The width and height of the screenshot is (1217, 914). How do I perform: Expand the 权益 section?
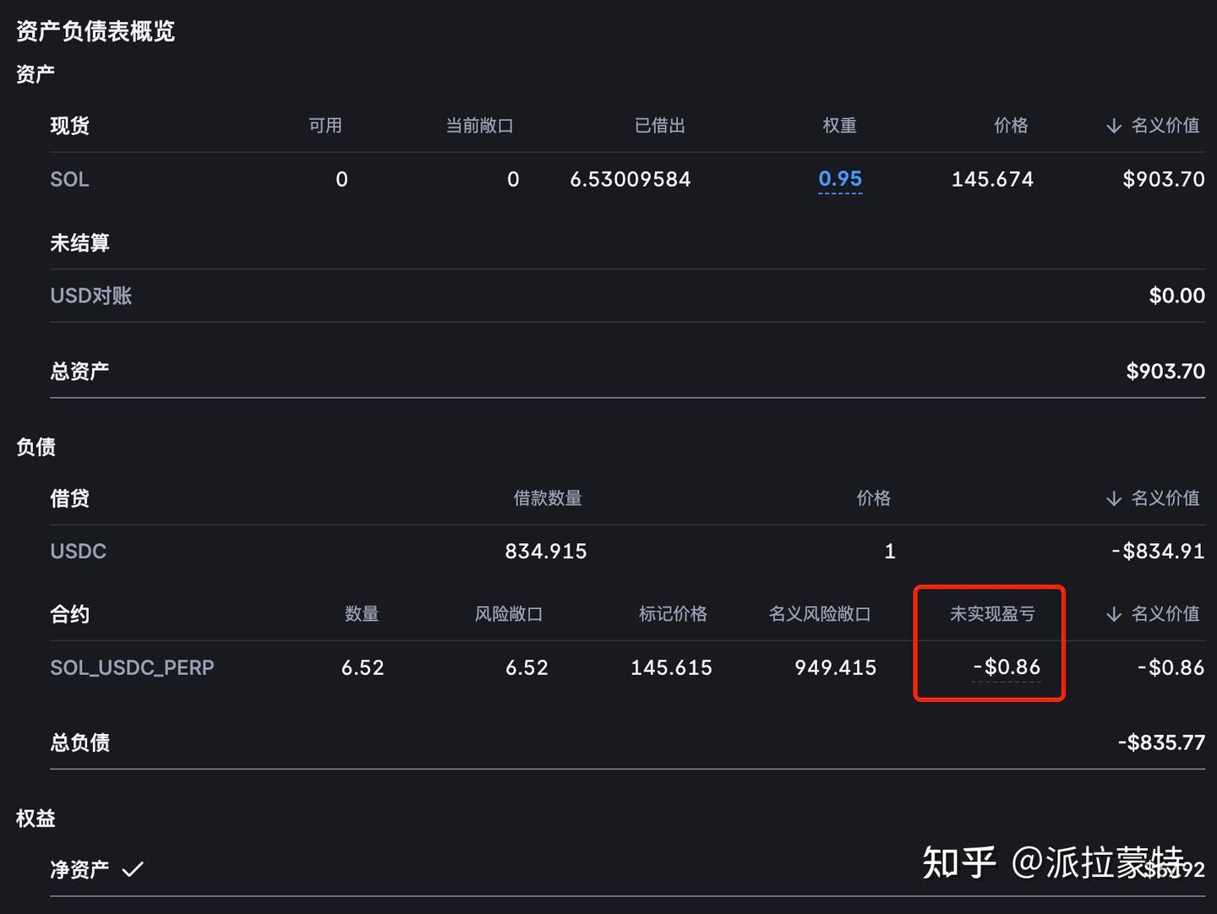click(35, 819)
